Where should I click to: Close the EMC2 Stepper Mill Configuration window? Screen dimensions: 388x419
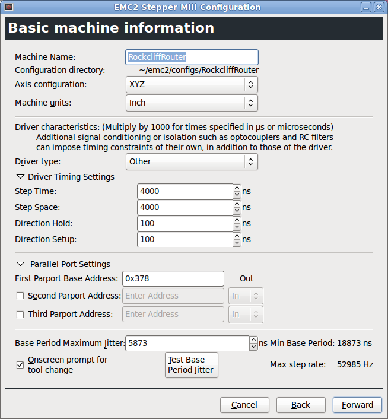[379, 7]
